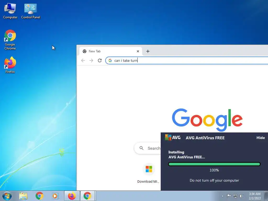Click Show desktop strip at taskbar end
The height and width of the screenshot is (201, 268).
tap(266, 196)
